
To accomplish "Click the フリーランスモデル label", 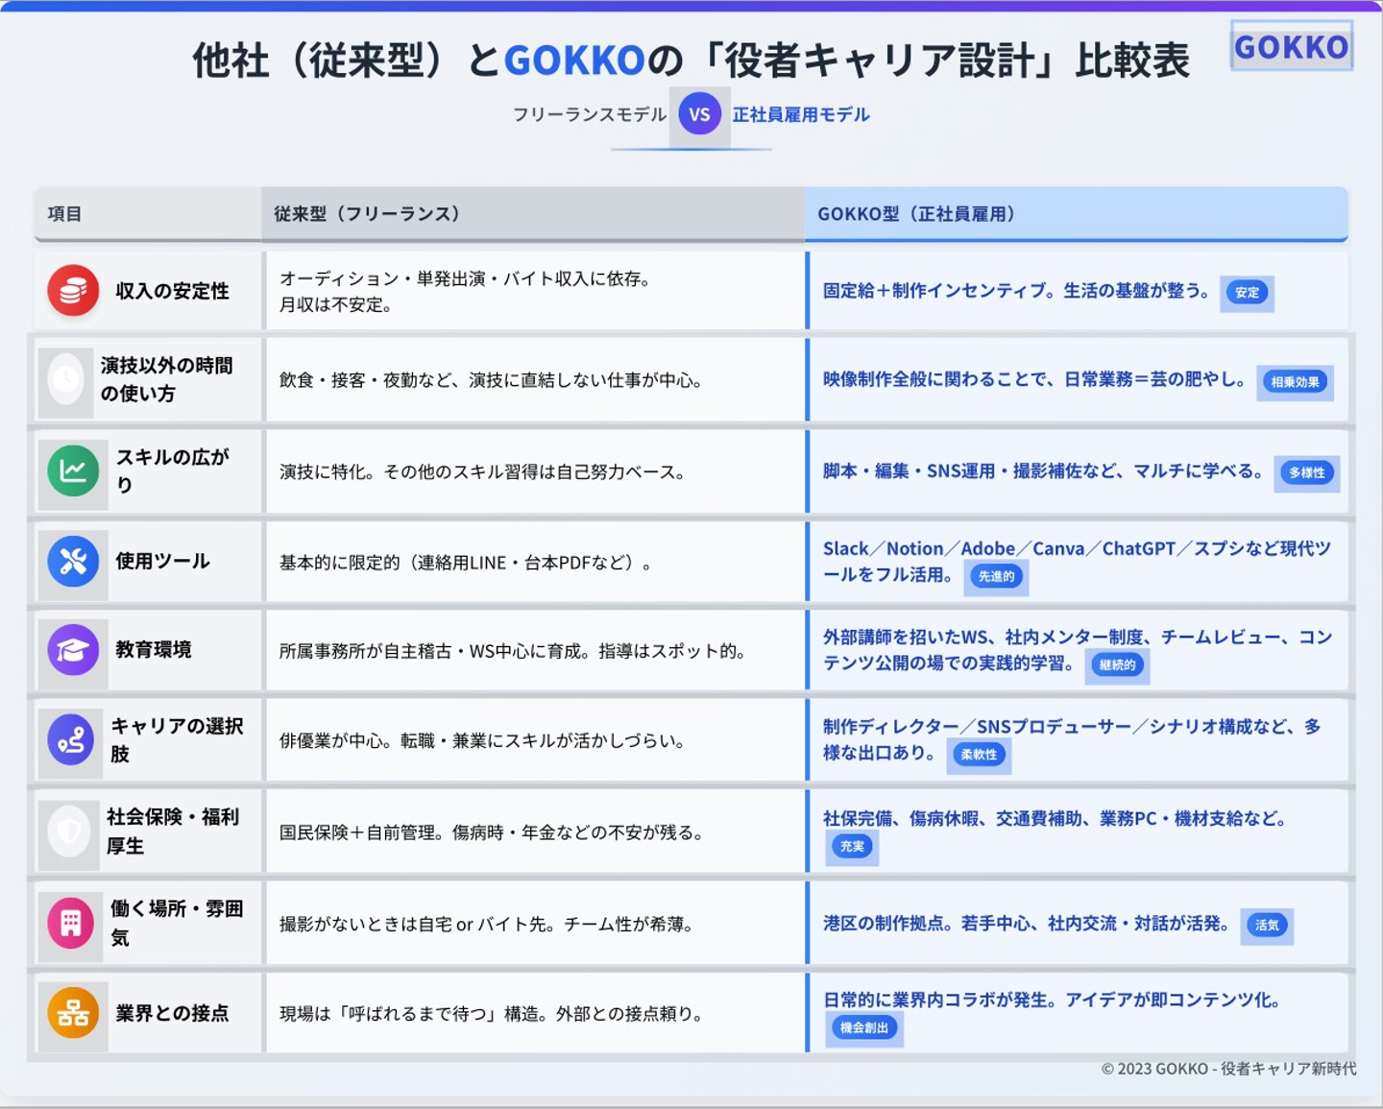I will (x=589, y=114).
